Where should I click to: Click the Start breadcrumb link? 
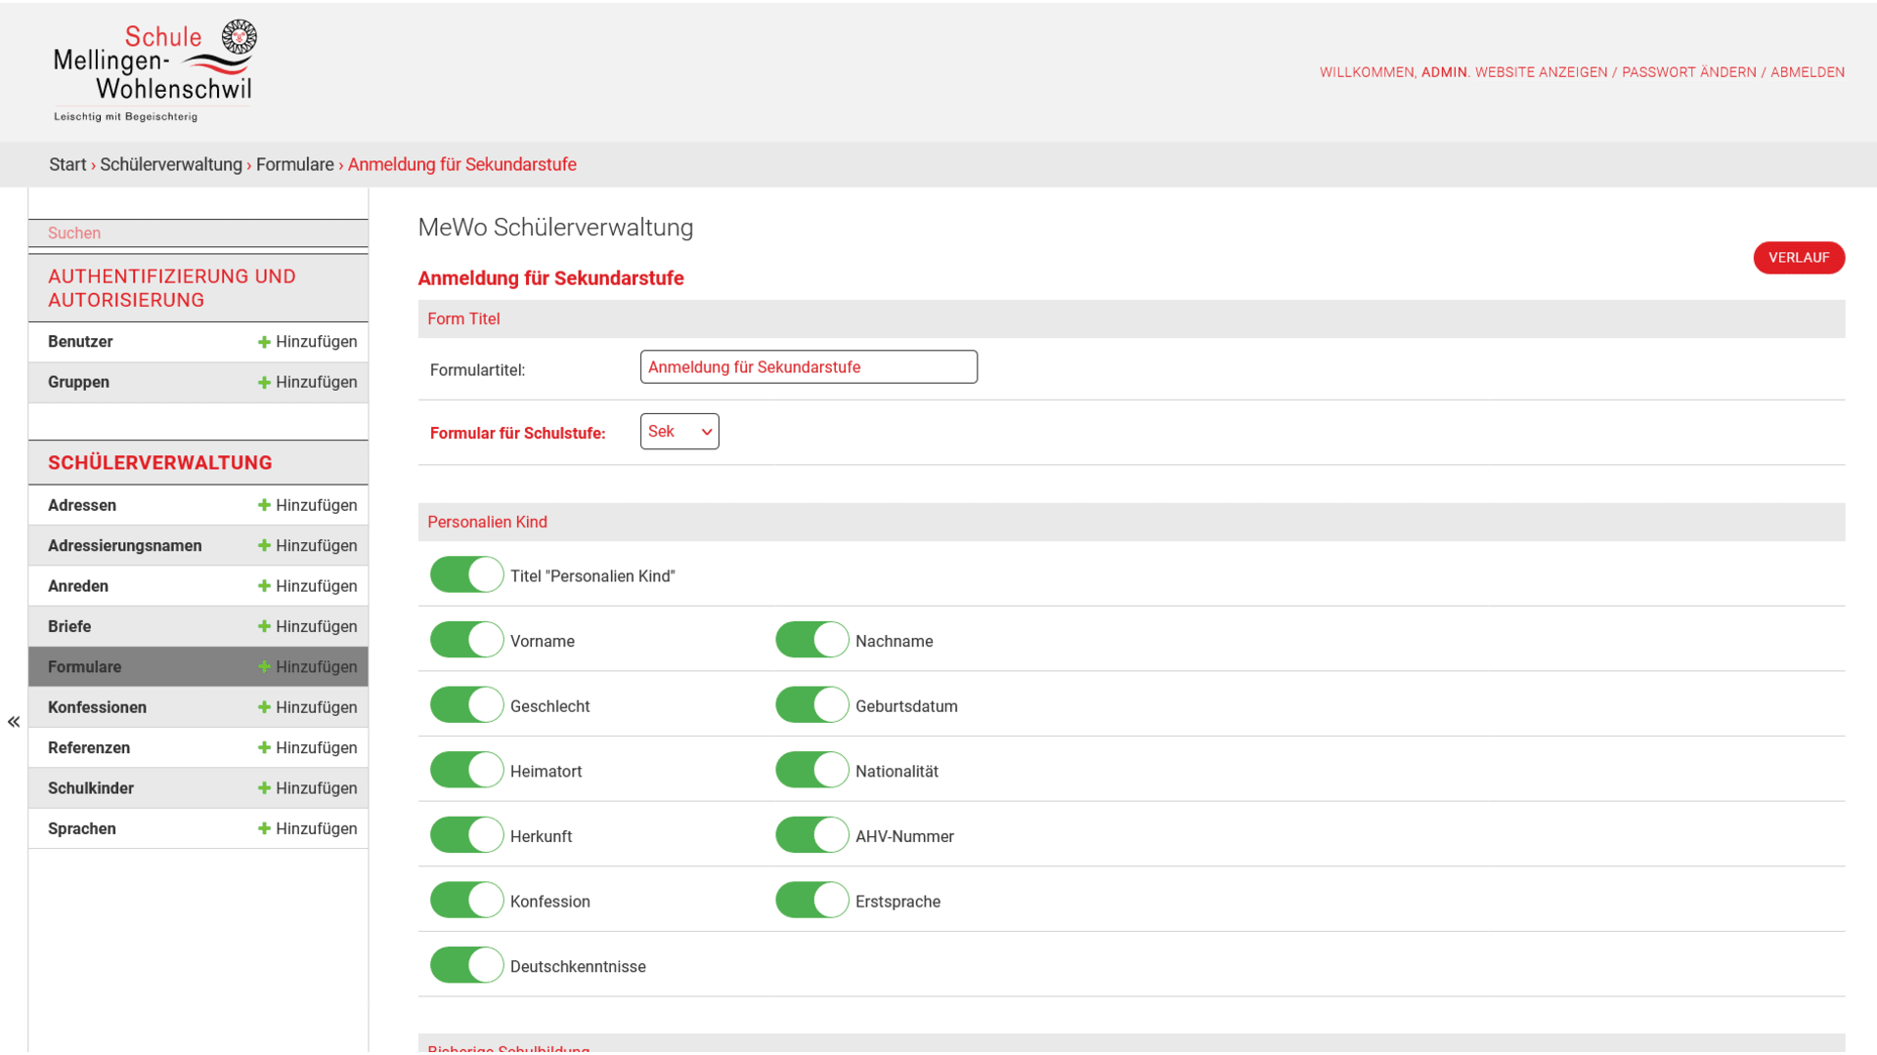click(67, 165)
